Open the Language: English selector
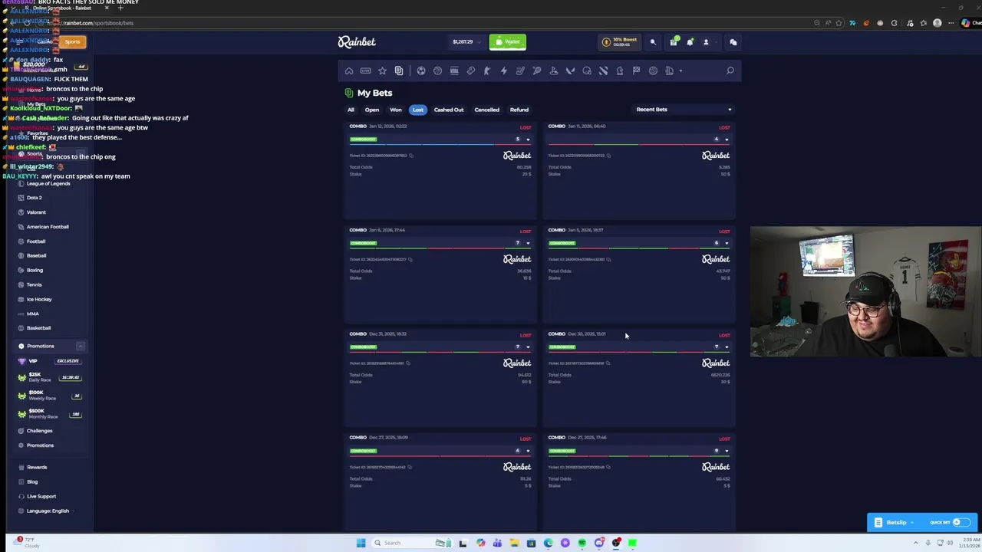 coord(48,511)
